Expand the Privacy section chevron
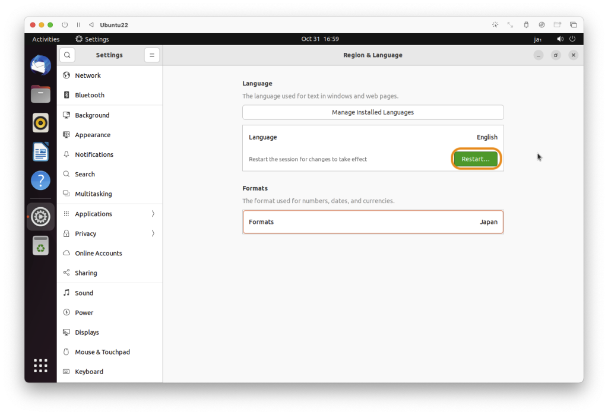 tap(153, 233)
